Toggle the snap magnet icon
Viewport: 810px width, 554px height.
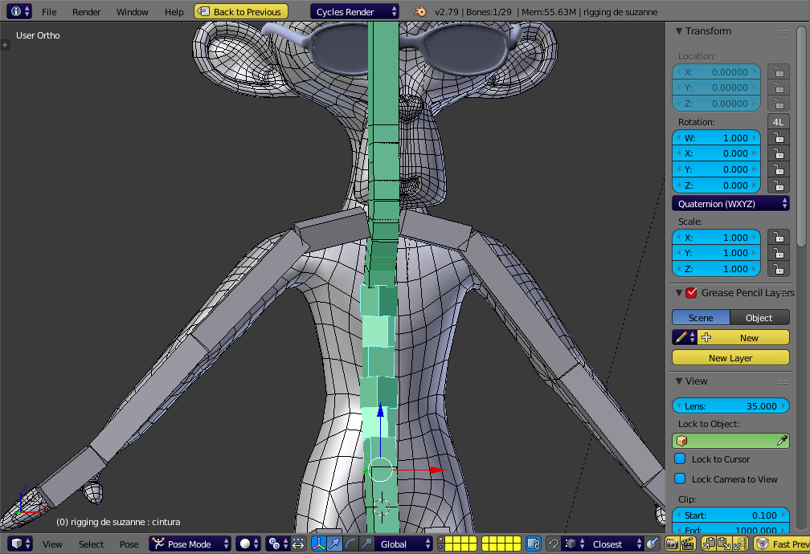553,544
